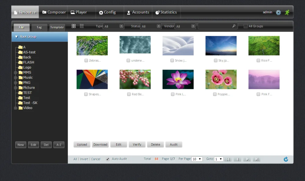Select the Snow image checkbox

[x=172, y=60]
